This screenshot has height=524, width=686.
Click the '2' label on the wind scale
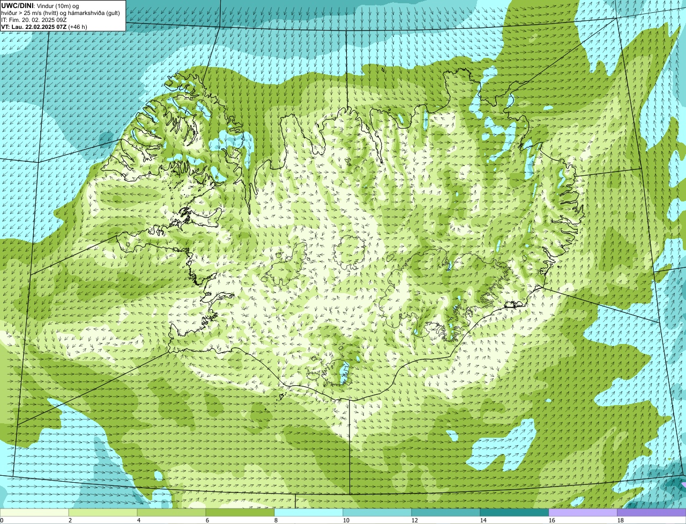pyautogui.click(x=70, y=520)
